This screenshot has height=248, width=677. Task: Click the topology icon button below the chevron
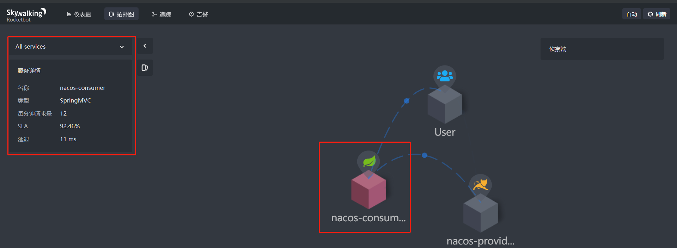pyautogui.click(x=145, y=68)
